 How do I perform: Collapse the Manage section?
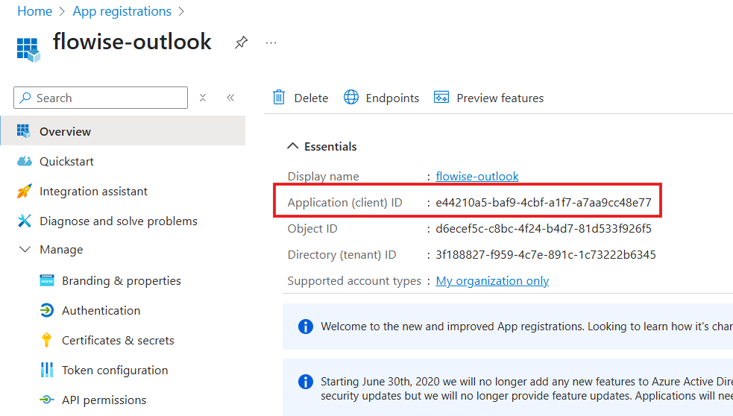pos(25,250)
